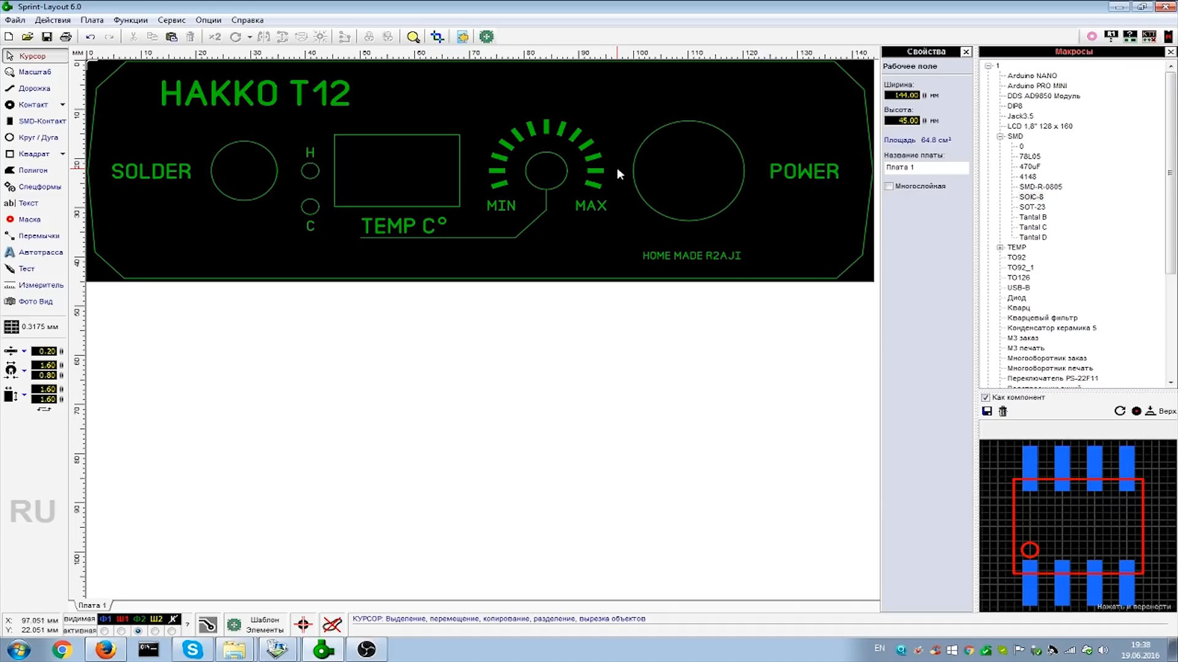
Task: Expand the TEMP macro folder
Action: [x=1000, y=248]
